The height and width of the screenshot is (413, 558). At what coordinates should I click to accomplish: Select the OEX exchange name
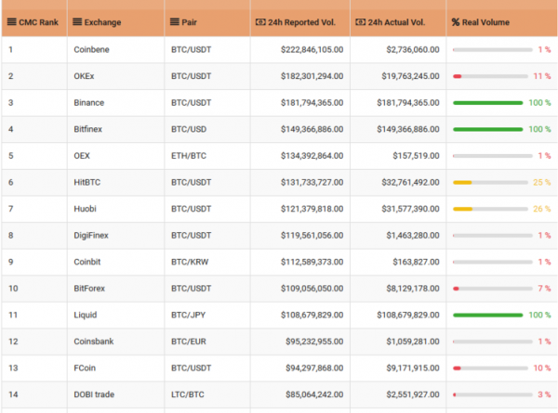pyautogui.click(x=82, y=156)
